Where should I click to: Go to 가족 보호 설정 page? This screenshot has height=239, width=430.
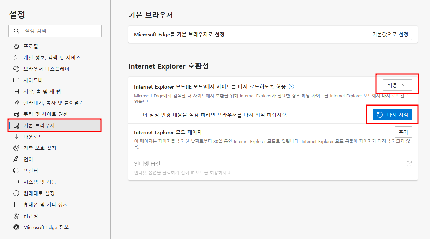tap(55, 148)
